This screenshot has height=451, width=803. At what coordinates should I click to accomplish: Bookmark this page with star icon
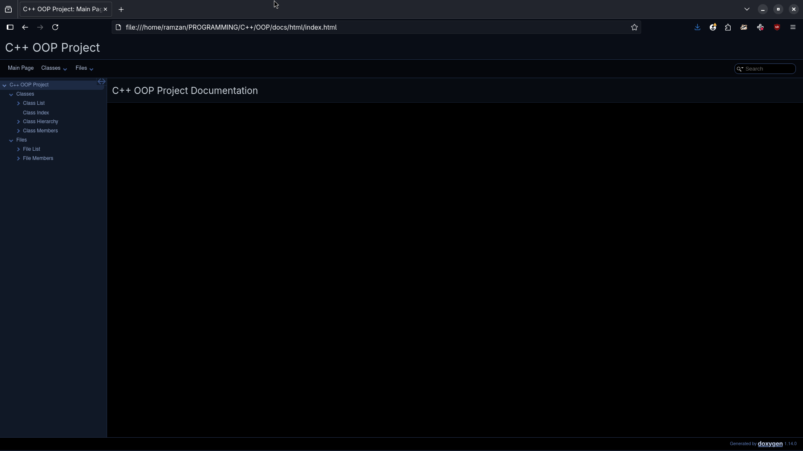pos(634,27)
